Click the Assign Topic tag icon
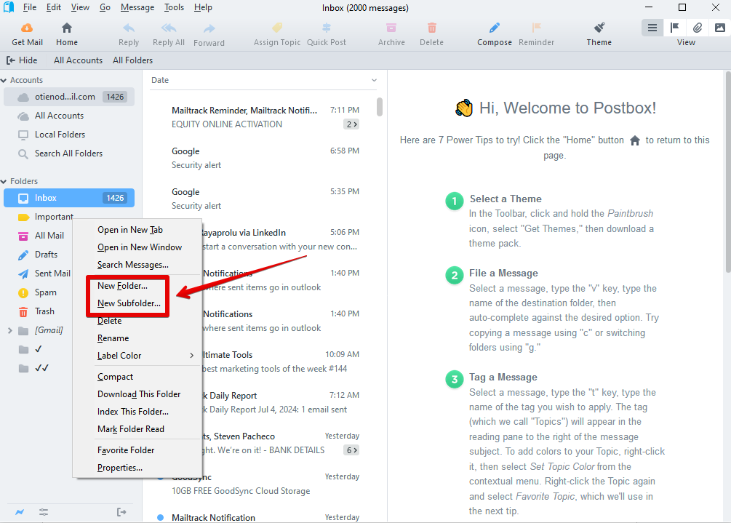The width and height of the screenshot is (731, 523). (x=277, y=28)
